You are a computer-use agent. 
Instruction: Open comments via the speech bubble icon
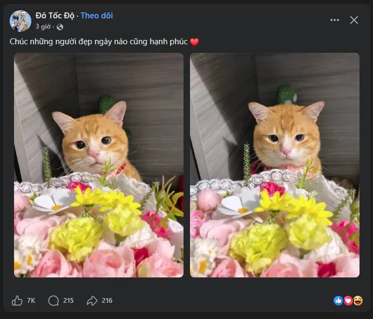pyautogui.click(x=53, y=301)
